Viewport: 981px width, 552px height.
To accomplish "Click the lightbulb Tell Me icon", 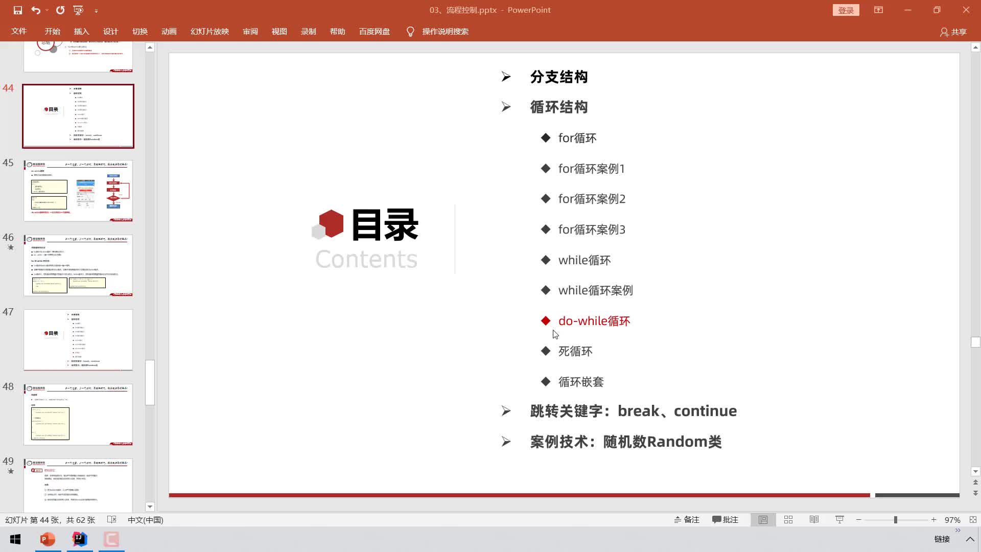I will (x=410, y=32).
